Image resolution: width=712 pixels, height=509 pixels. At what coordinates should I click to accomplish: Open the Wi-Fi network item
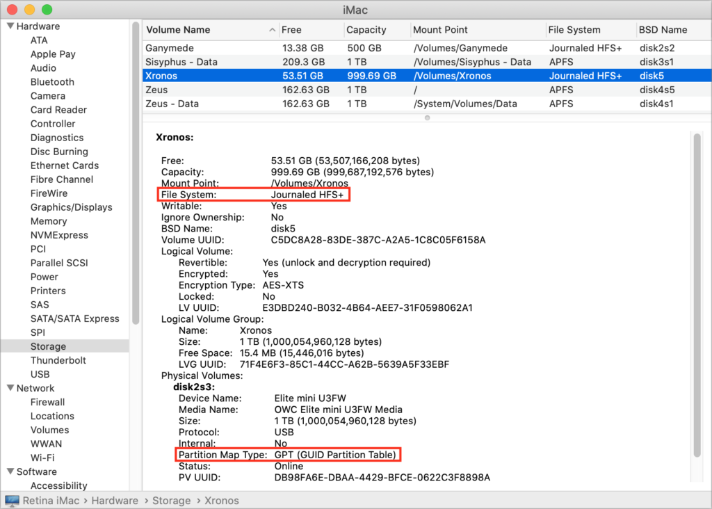point(42,458)
